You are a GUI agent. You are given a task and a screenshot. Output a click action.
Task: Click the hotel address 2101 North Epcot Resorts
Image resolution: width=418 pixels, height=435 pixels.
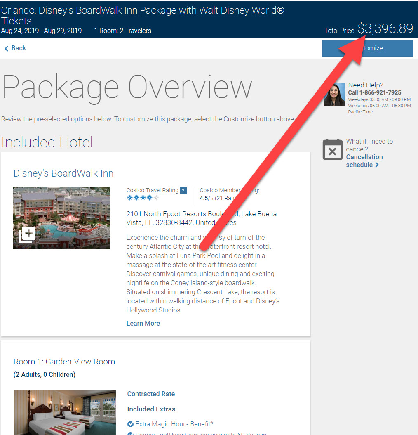click(202, 218)
